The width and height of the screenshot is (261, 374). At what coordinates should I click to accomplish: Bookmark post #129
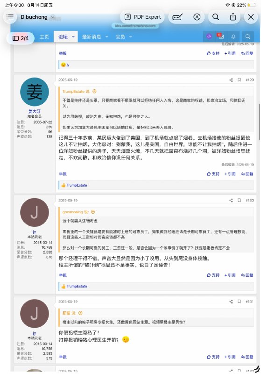(239, 80)
